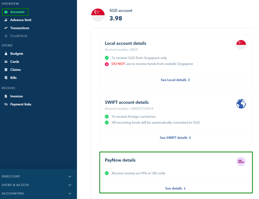Click the Cards icon in sidebar
Screen dimensions: 259x199
point(6,62)
